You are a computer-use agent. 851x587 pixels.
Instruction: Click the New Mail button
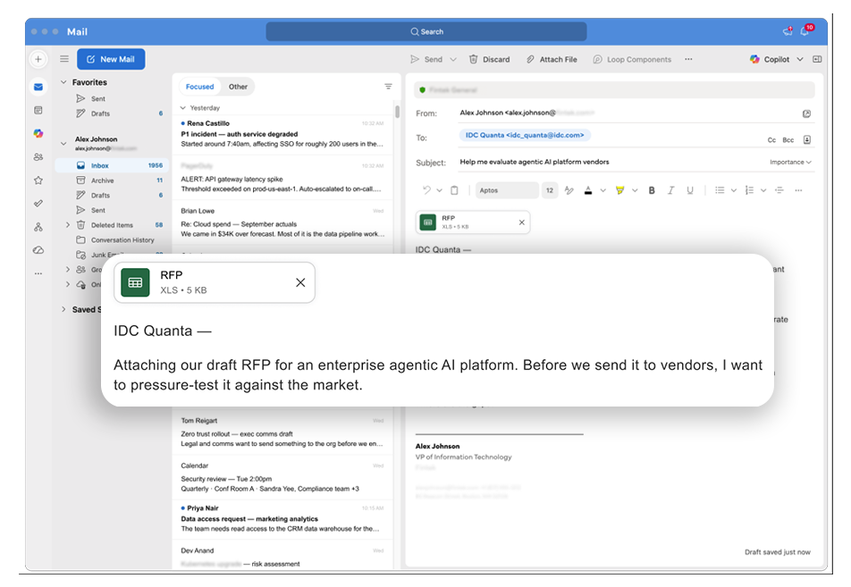pos(111,59)
